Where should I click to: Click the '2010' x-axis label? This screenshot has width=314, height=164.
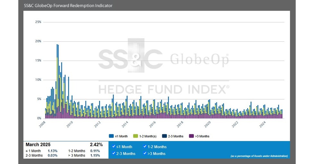(70, 125)
